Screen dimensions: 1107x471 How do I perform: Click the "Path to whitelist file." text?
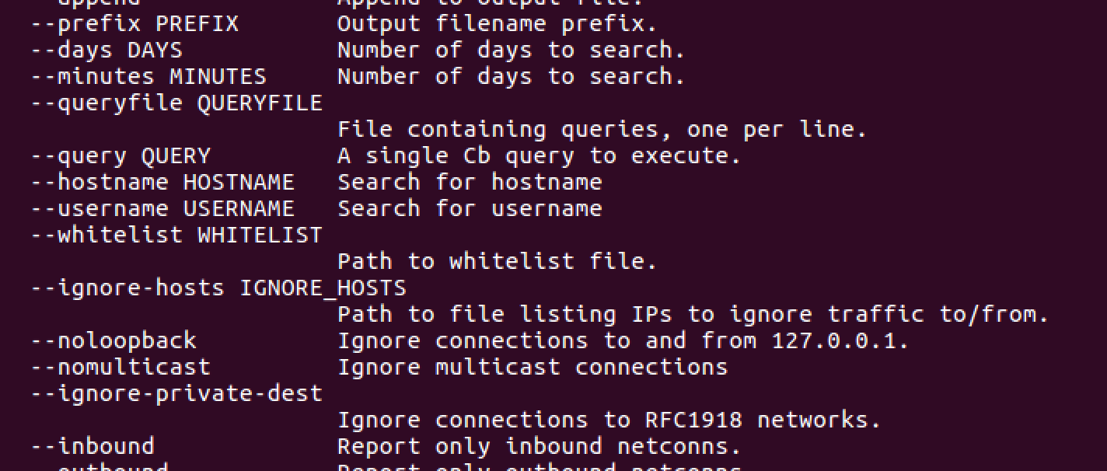[498, 262]
